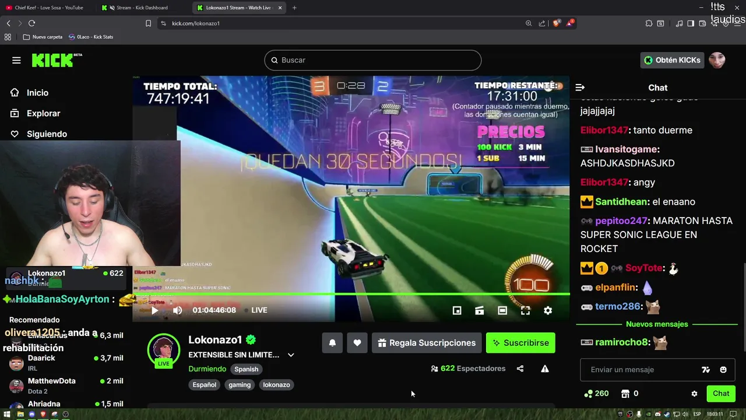
Task: Select the Spanish language tag
Action: click(x=246, y=369)
